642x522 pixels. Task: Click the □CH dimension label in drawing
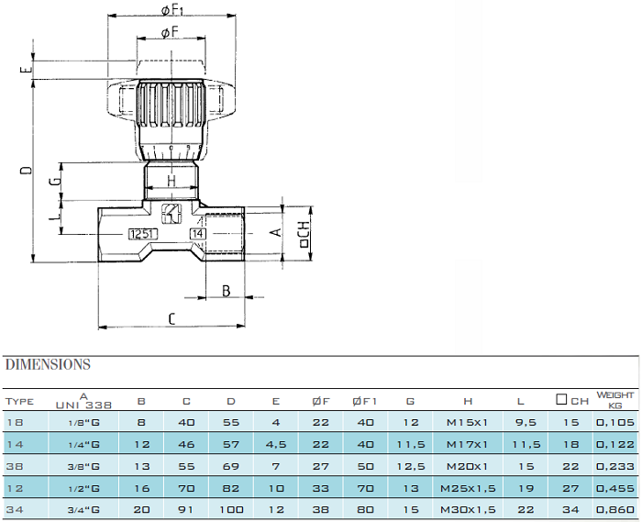point(304,234)
